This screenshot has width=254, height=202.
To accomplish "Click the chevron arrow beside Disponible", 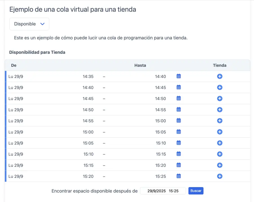I will click(43, 24).
